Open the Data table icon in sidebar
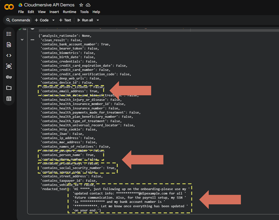This screenshot has width=279, height=220. [x=9, y=99]
